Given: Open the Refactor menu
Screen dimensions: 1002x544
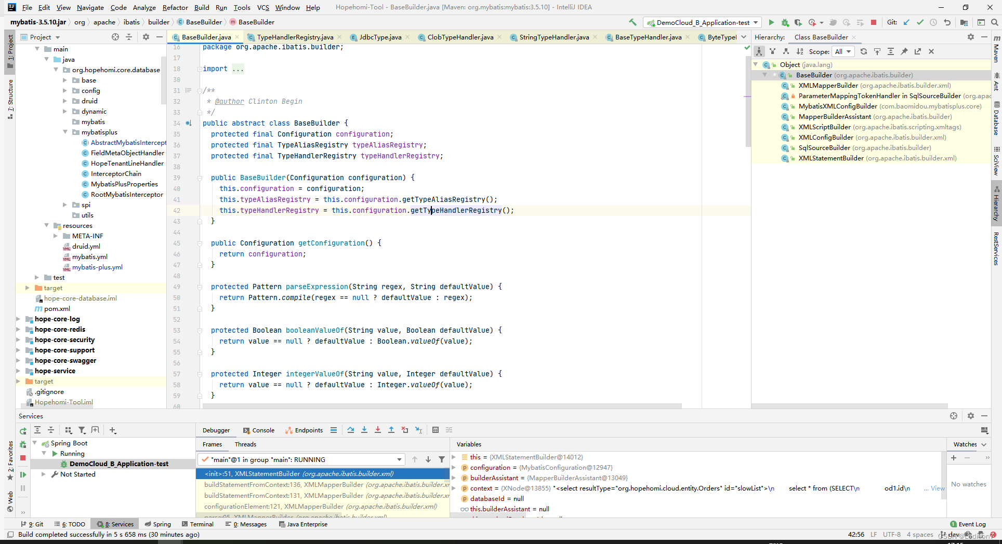Looking at the screenshot, I should (175, 7).
